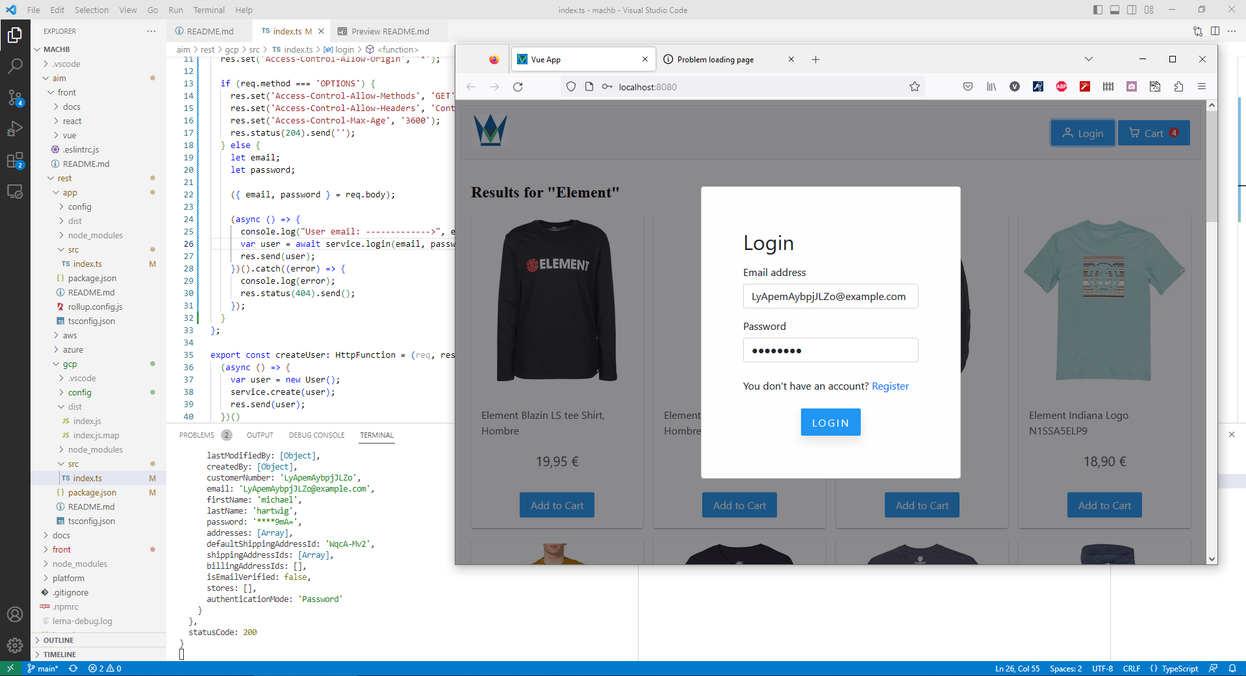The image size is (1246, 676).
Task: Open the Remote Explorer view
Action: point(15,192)
